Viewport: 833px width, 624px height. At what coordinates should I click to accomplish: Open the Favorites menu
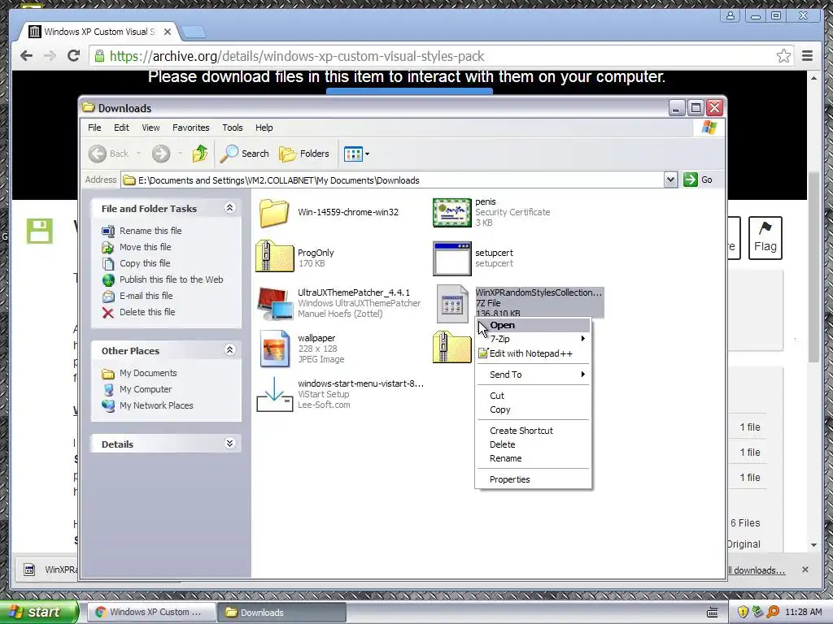coord(190,128)
